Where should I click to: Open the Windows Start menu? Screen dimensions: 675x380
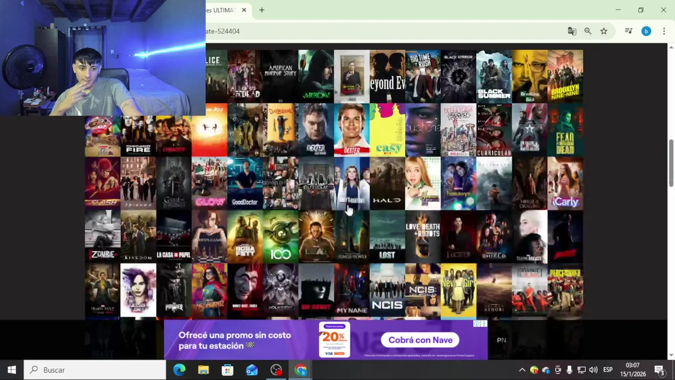pyautogui.click(x=12, y=370)
